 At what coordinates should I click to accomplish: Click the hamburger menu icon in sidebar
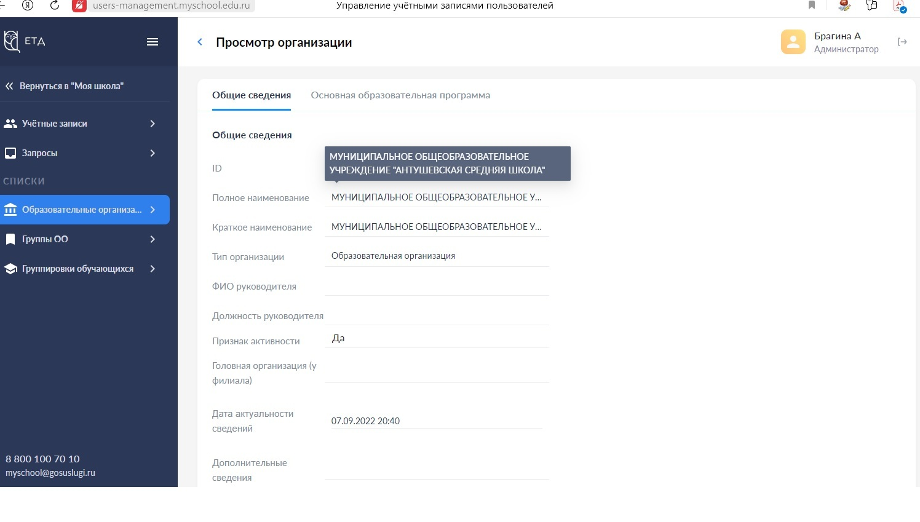point(153,42)
